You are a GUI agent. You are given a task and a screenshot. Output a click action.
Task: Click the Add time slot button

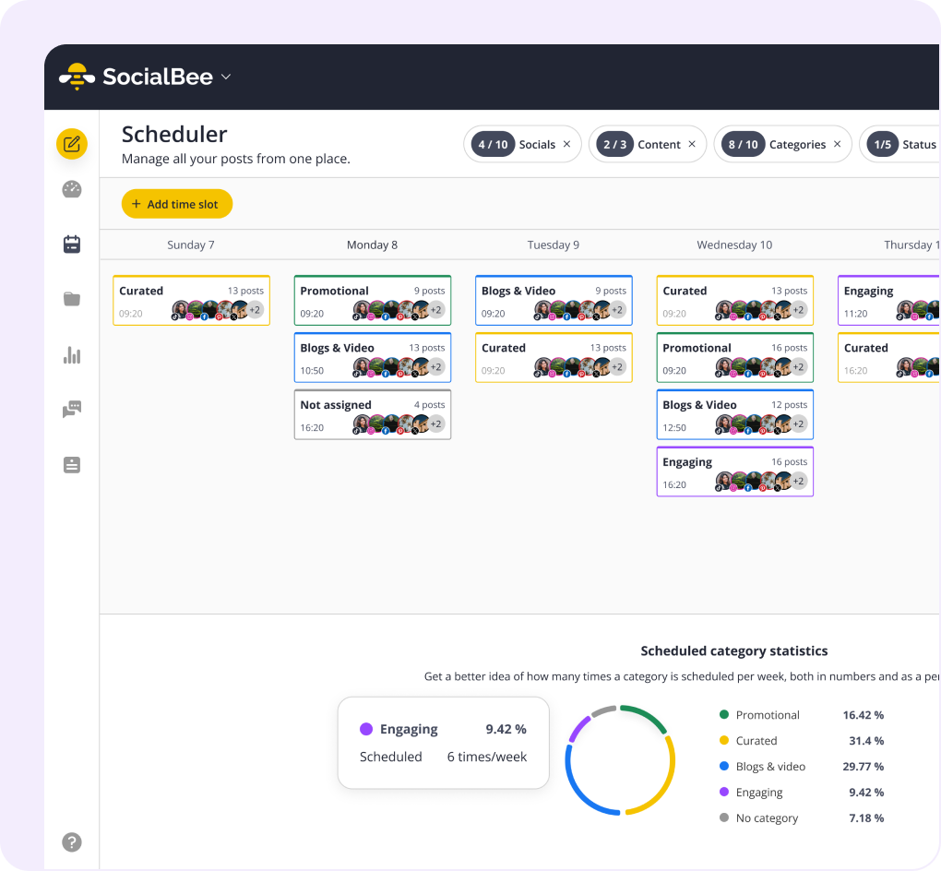point(176,204)
